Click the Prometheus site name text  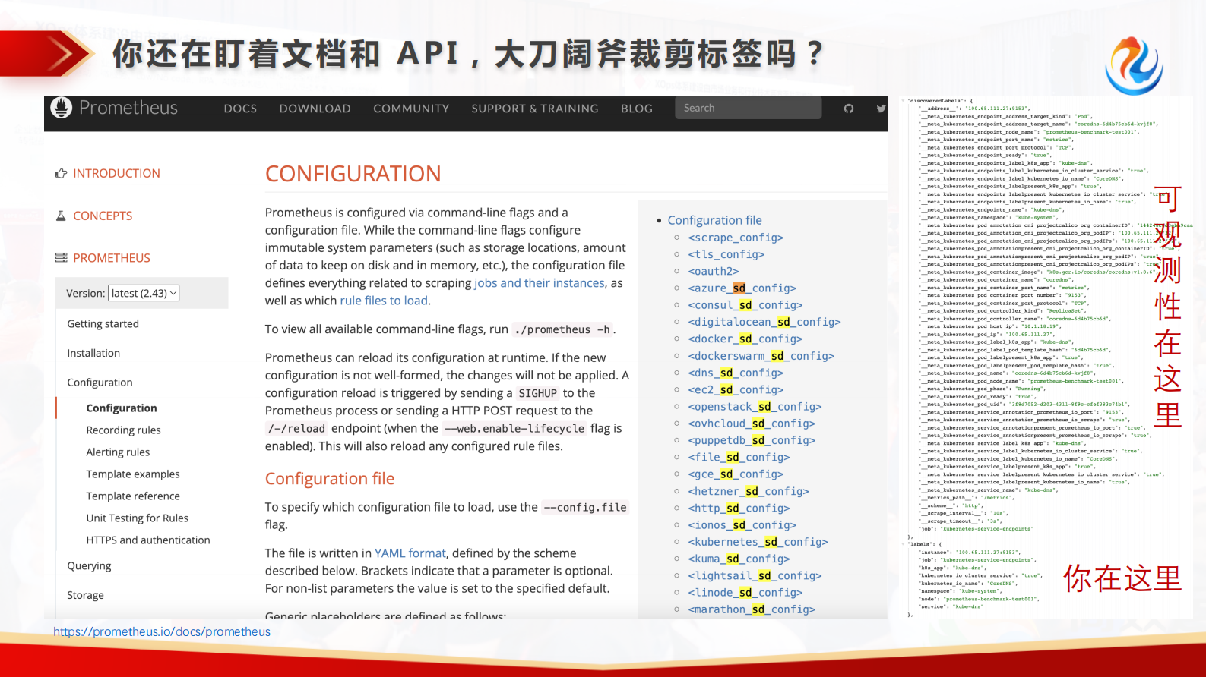tap(128, 108)
